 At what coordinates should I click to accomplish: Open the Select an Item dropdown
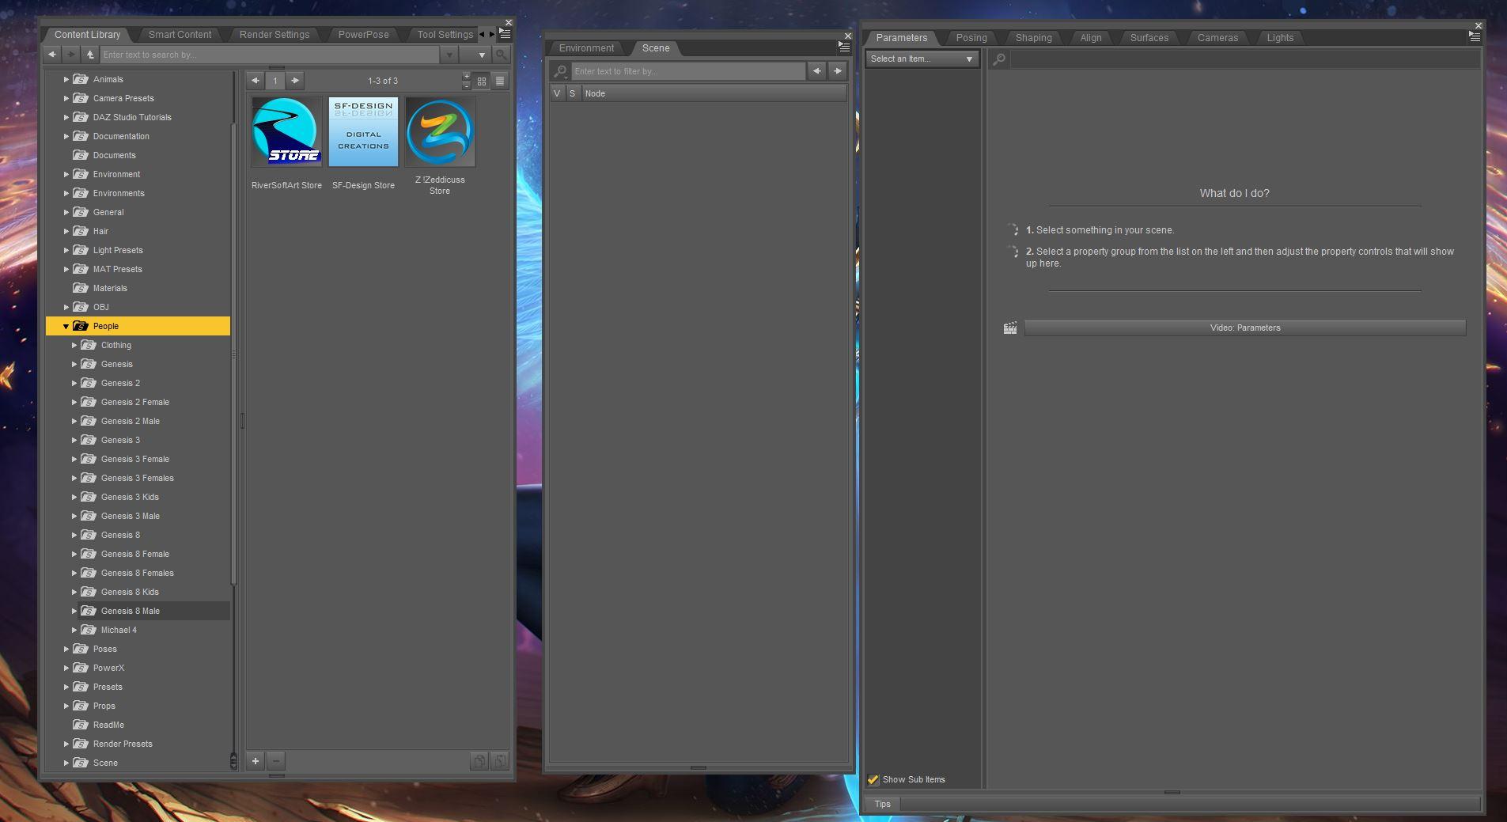tap(922, 59)
